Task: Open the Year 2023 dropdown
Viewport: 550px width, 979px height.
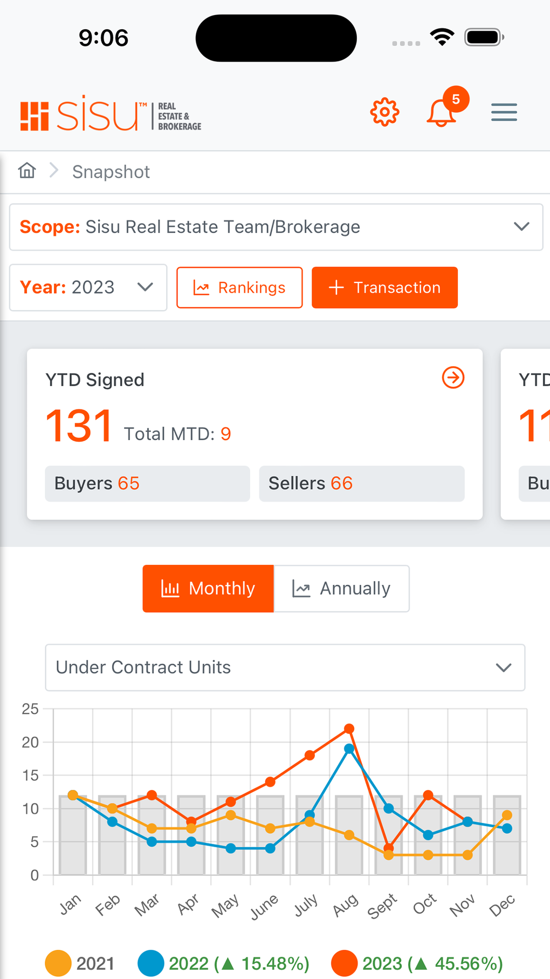Action: (x=88, y=287)
